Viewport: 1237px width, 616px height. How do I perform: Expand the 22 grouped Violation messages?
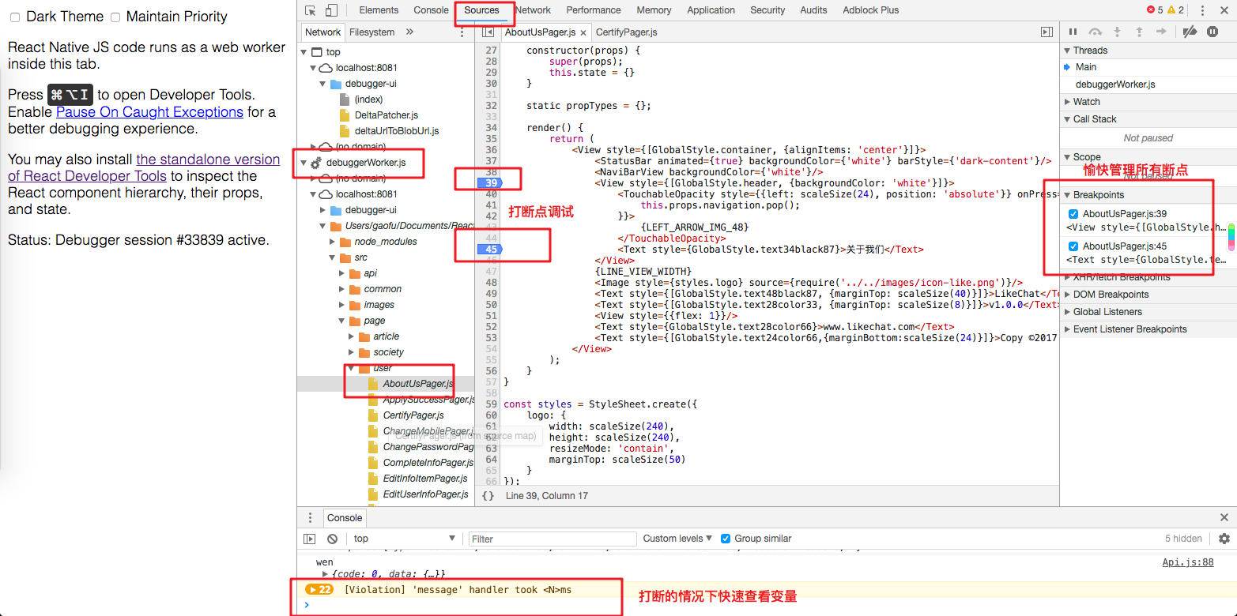point(319,590)
